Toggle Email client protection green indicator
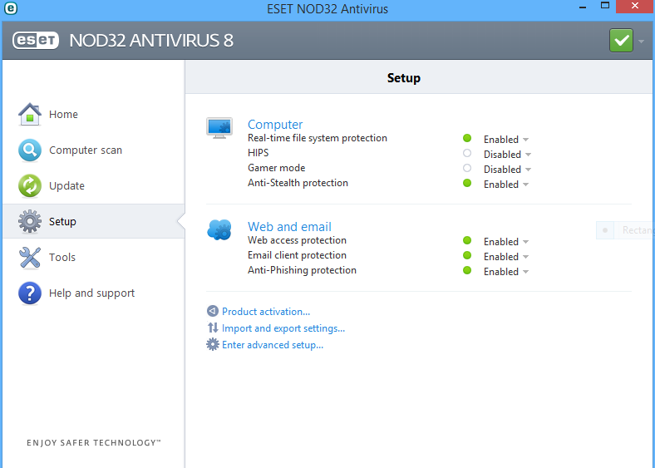Viewport: 655px width, 468px height. tap(467, 255)
